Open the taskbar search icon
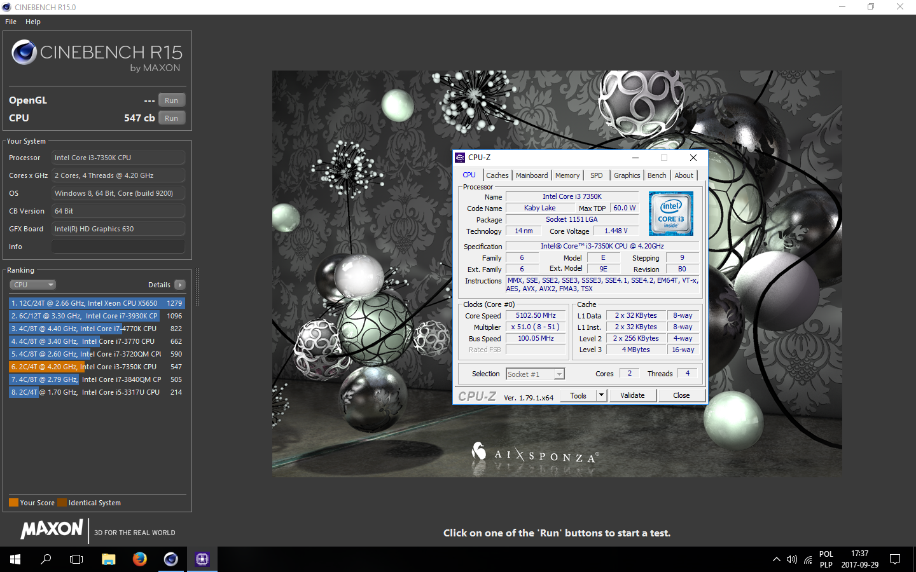 coord(46,559)
